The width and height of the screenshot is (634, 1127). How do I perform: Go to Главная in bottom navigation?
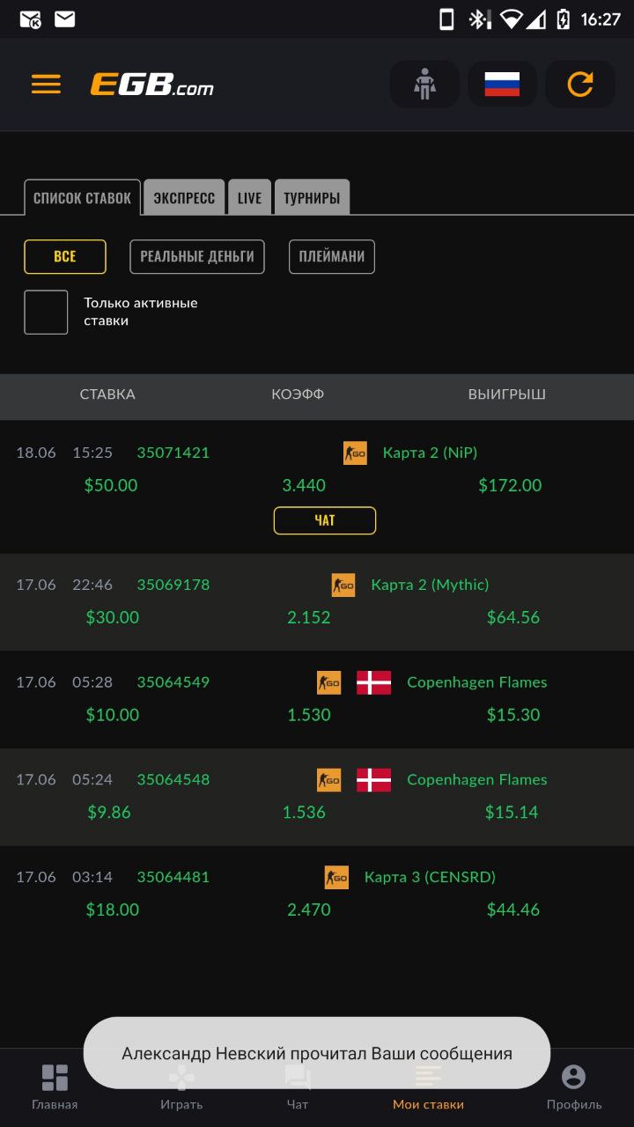55,1087
